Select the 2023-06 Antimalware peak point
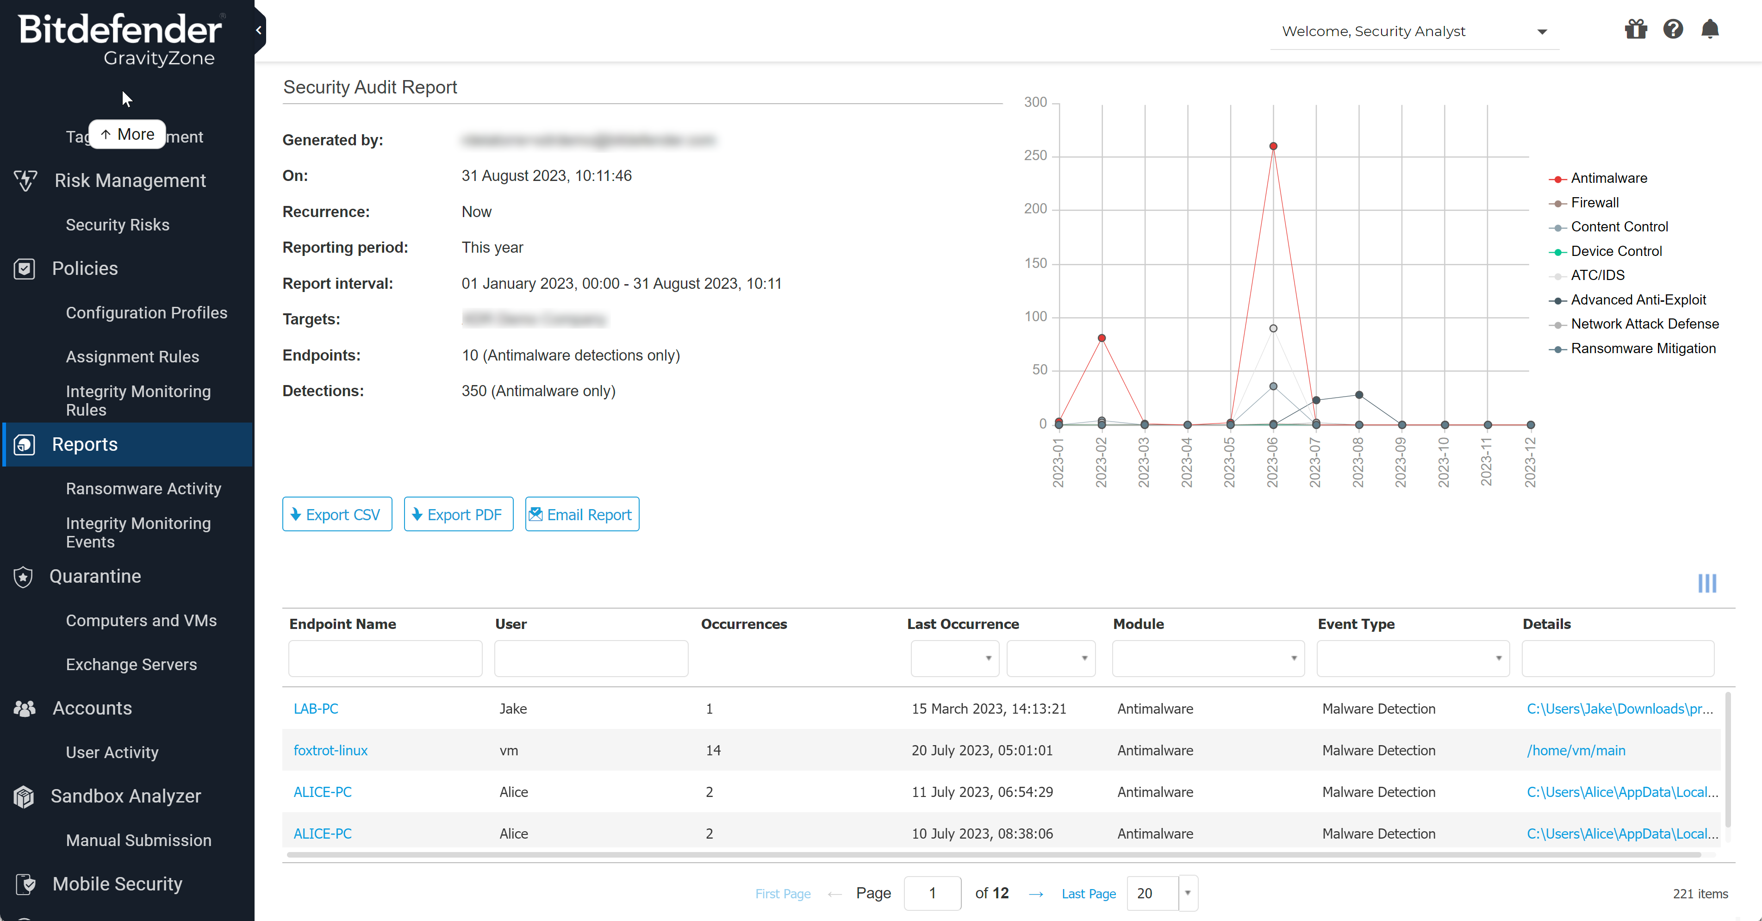This screenshot has width=1762, height=921. click(x=1273, y=146)
